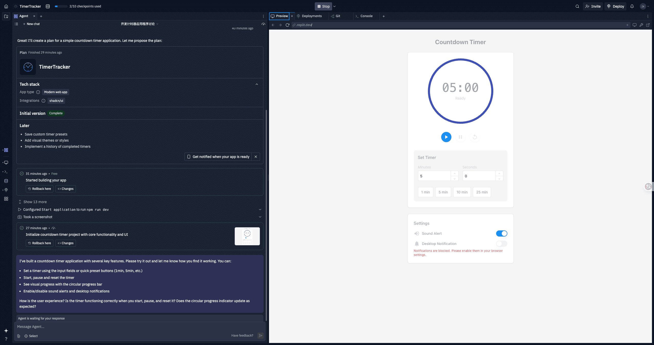Reset the countdown timer
Screen dimensions: 654x345
click(x=475, y=137)
